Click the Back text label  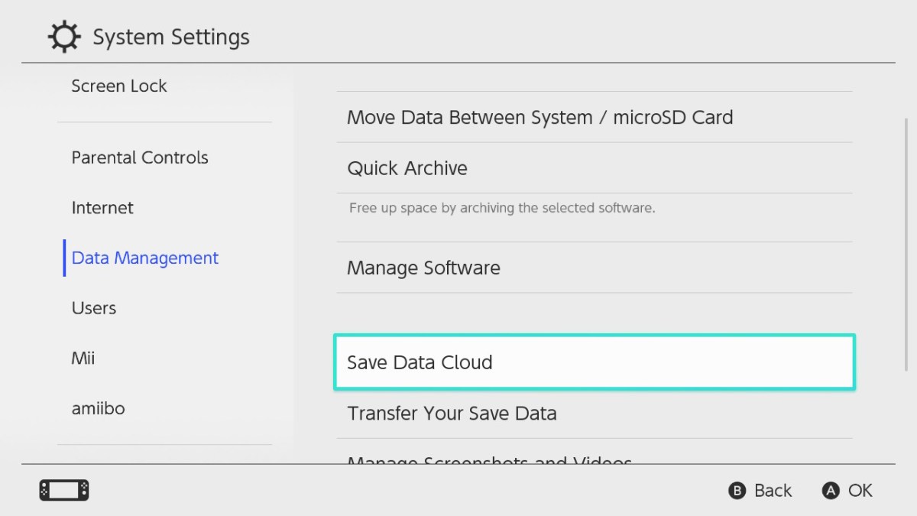coord(772,490)
